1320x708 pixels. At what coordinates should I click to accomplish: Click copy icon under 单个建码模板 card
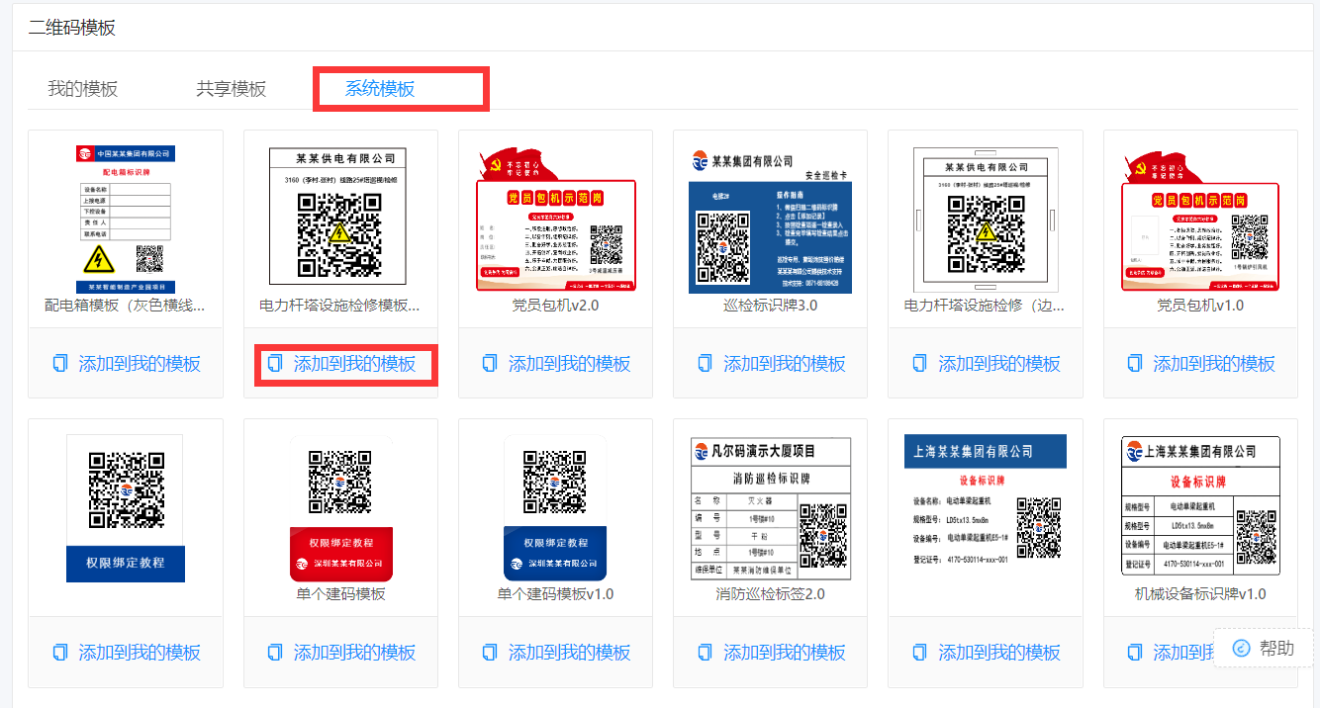pos(275,652)
